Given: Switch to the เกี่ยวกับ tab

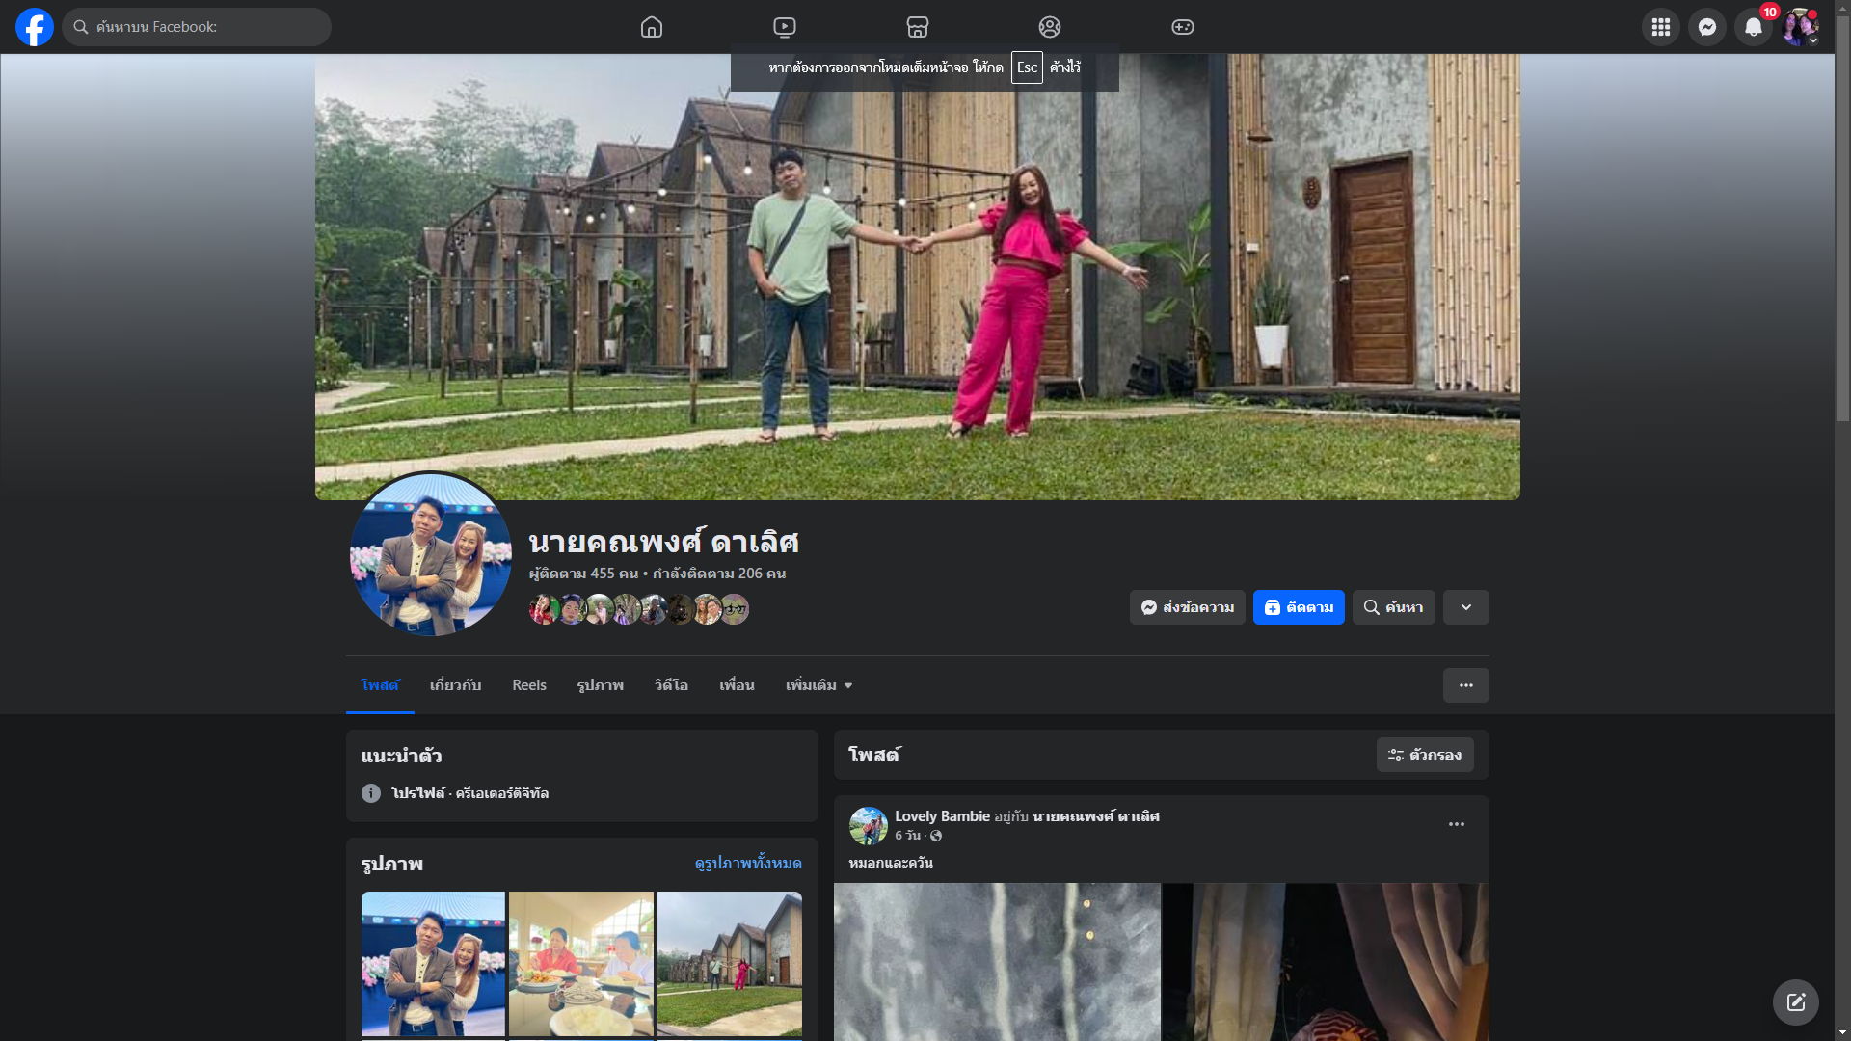Looking at the screenshot, I should pyautogui.click(x=455, y=685).
